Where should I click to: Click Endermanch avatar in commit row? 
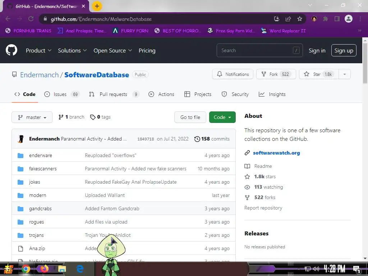(21, 139)
